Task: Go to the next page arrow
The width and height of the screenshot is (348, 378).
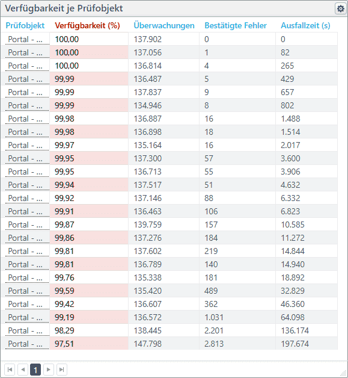Action: click(48, 370)
